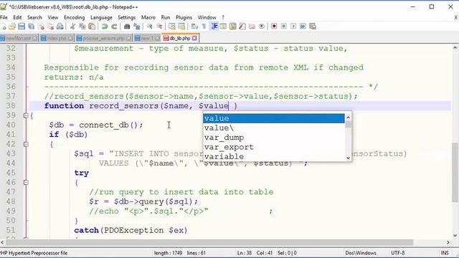
Task: Click the editor vertical scrollbar thumb
Action: (x=455, y=172)
